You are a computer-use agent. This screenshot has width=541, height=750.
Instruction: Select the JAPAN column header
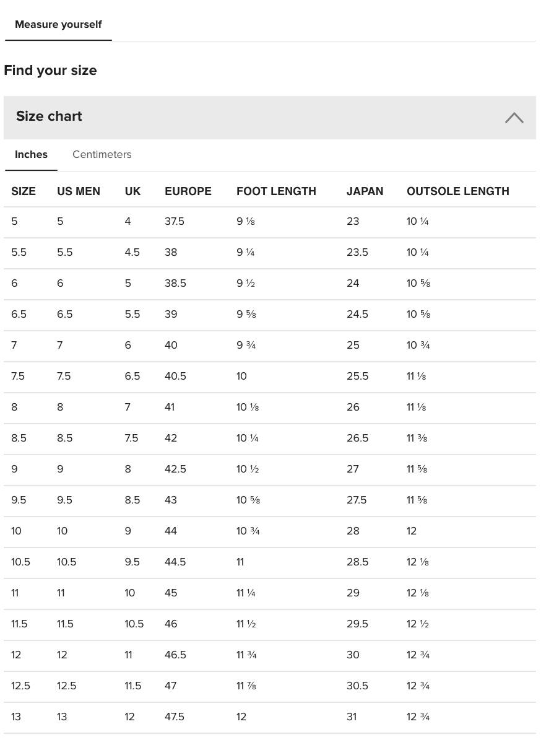[x=365, y=191]
